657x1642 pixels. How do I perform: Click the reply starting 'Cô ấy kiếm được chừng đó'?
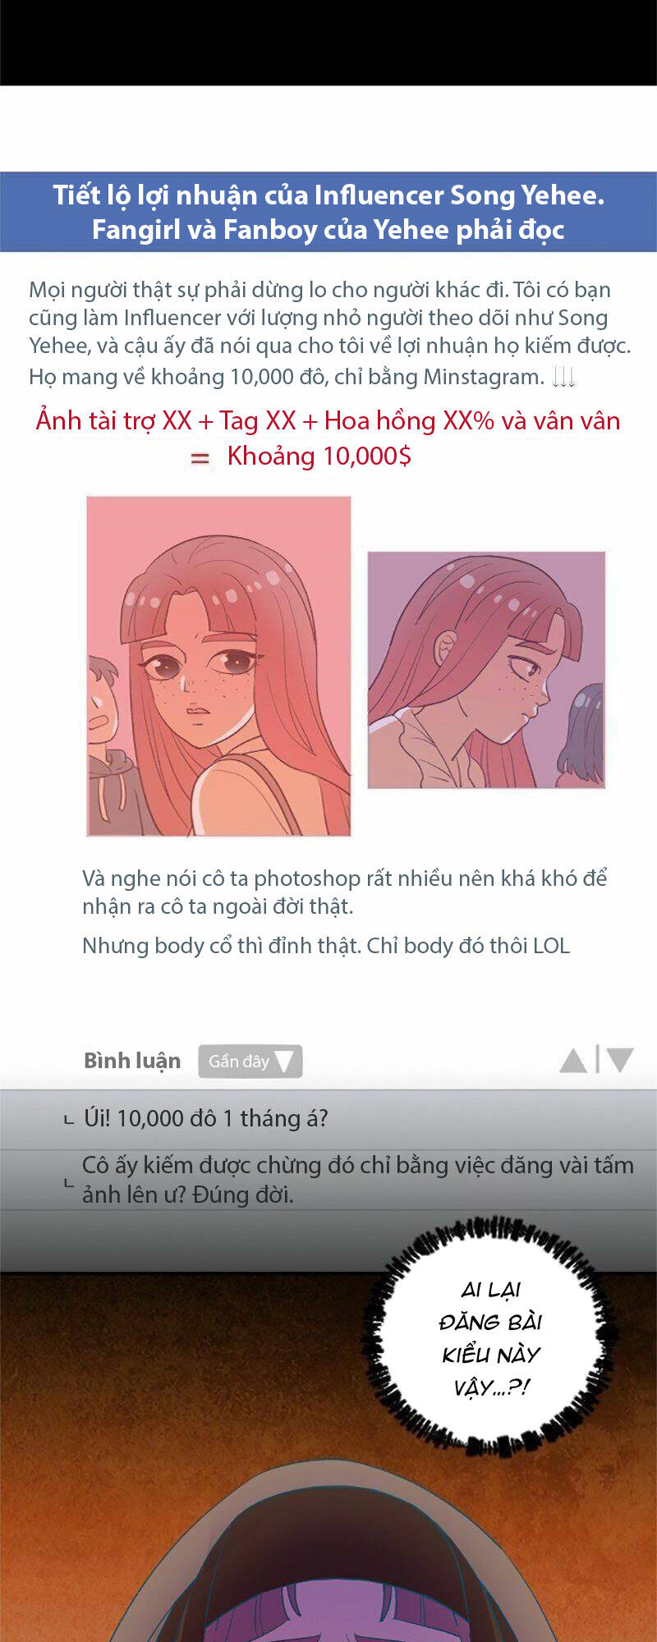pos(358,1180)
